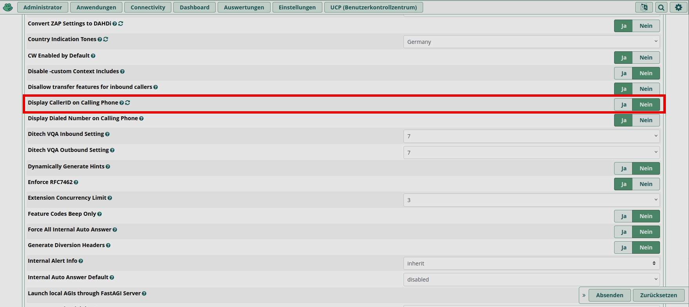Click help icon for Display CallerID on Calling Phone
This screenshot has width=689, height=307.
click(x=122, y=103)
